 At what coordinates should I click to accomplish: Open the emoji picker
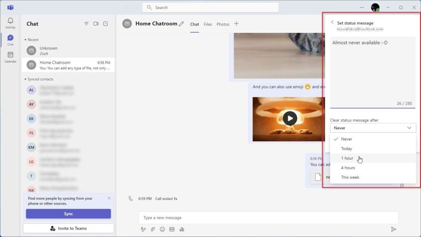click(162, 229)
